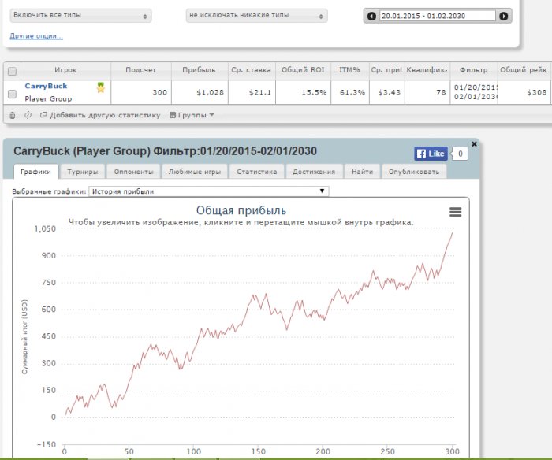The image size is (552, 460).
Task: Sort by the Подсчет column header
Action: [141, 70]
